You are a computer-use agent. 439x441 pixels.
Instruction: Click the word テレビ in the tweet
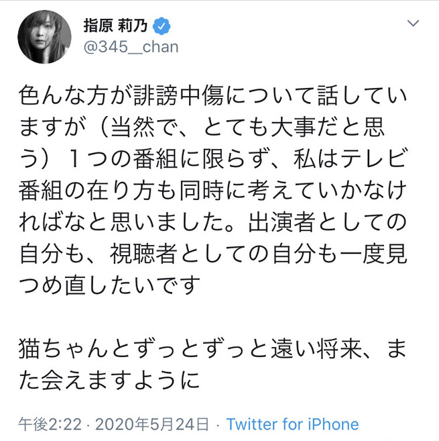coord(374,159)
